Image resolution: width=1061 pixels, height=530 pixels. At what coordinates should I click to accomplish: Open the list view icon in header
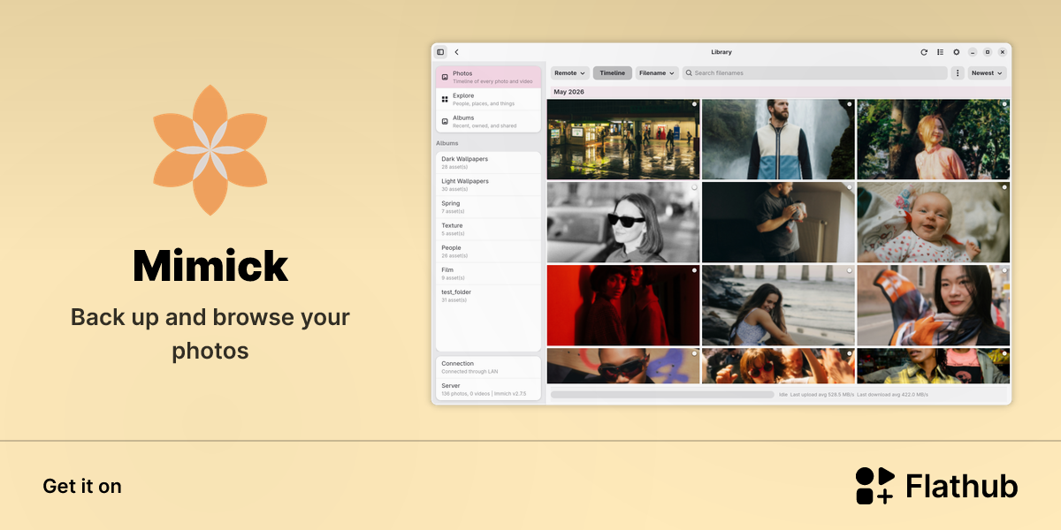coord(940,52)
